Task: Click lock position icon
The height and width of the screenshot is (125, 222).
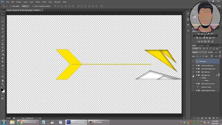Action: coord(203,56)
